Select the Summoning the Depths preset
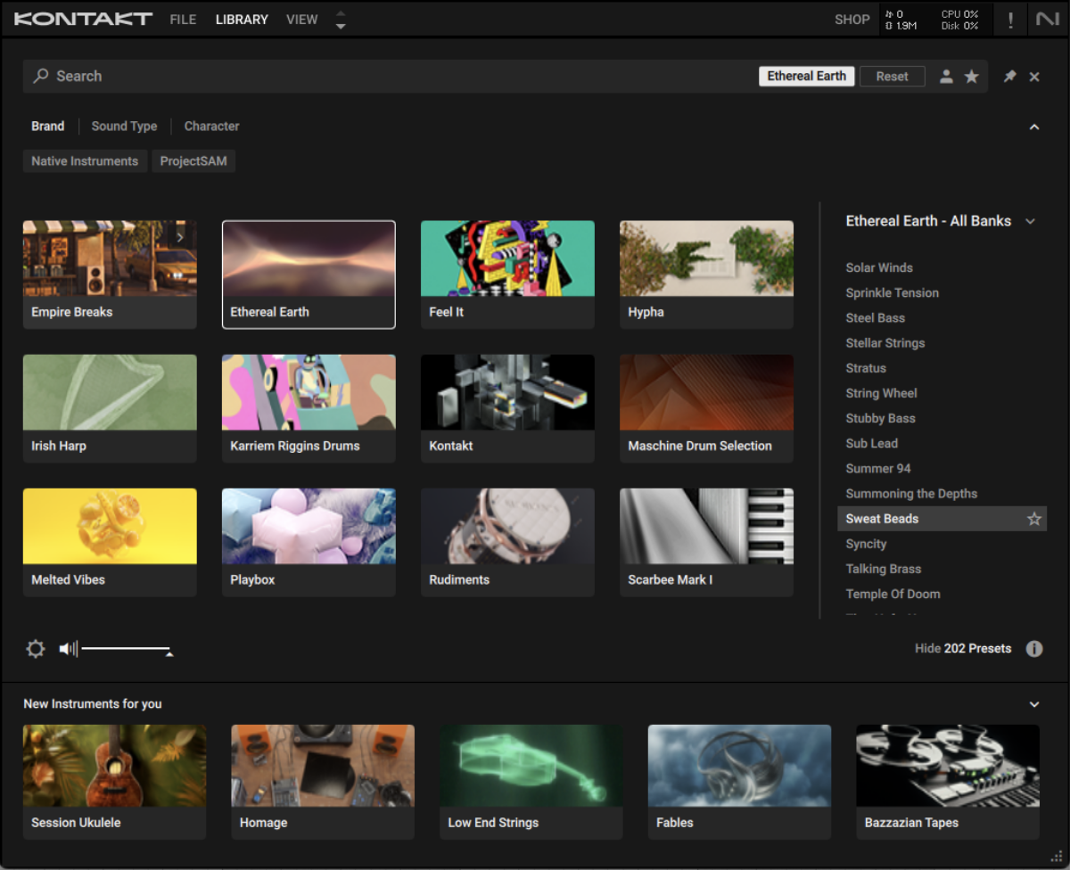 coord(911,494)
